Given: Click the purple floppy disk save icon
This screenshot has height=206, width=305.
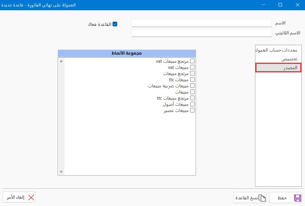Looking at the screenshot, I should point(298,198).
